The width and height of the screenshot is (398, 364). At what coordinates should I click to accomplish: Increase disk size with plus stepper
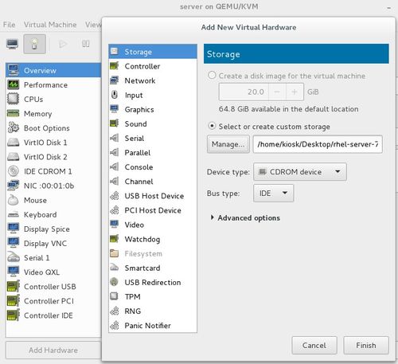(x=295, y=92)
